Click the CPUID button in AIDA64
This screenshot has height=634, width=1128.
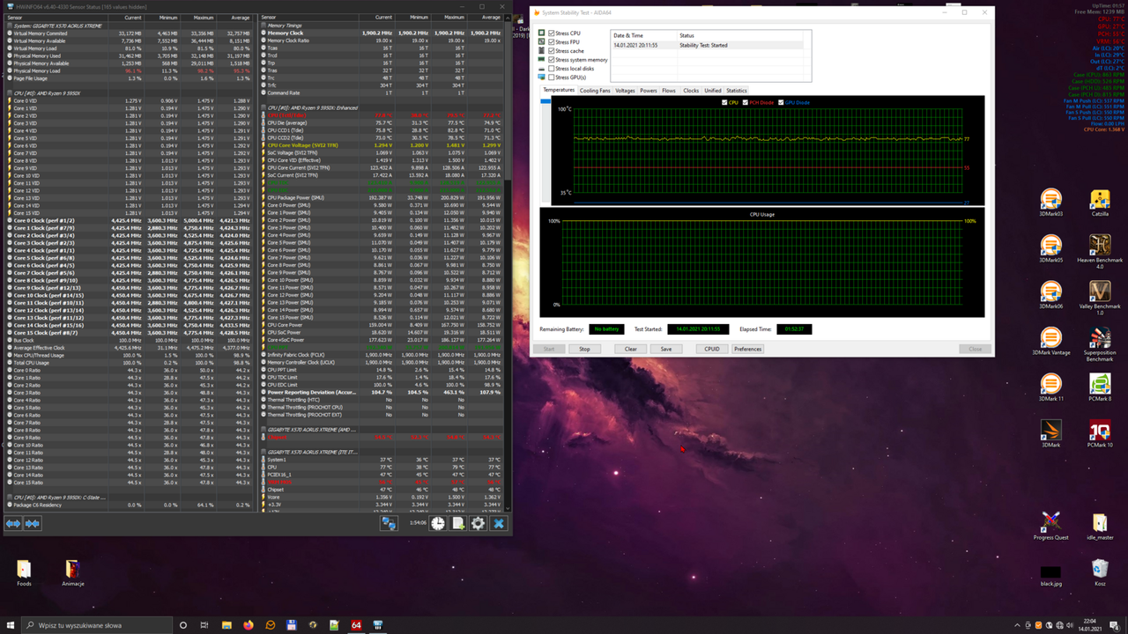pos(712,349)
